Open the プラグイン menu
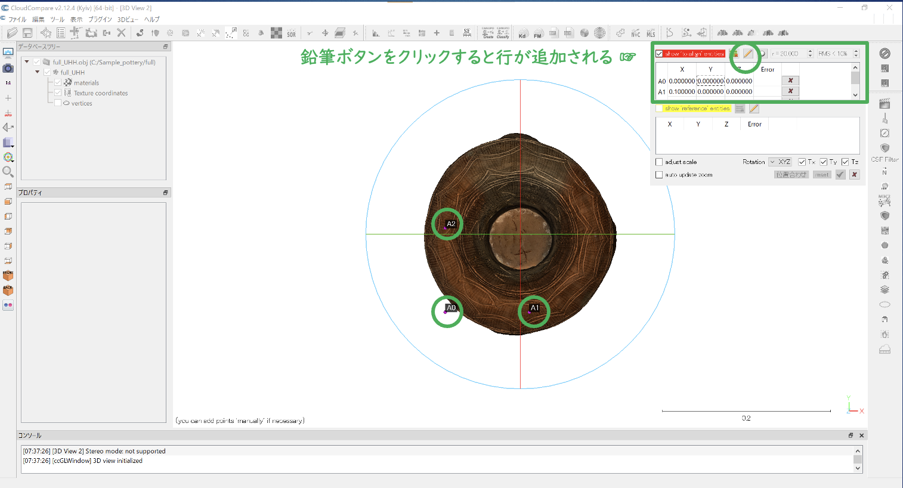The height and width of the screenshot is (488, 903). point(100,20)
